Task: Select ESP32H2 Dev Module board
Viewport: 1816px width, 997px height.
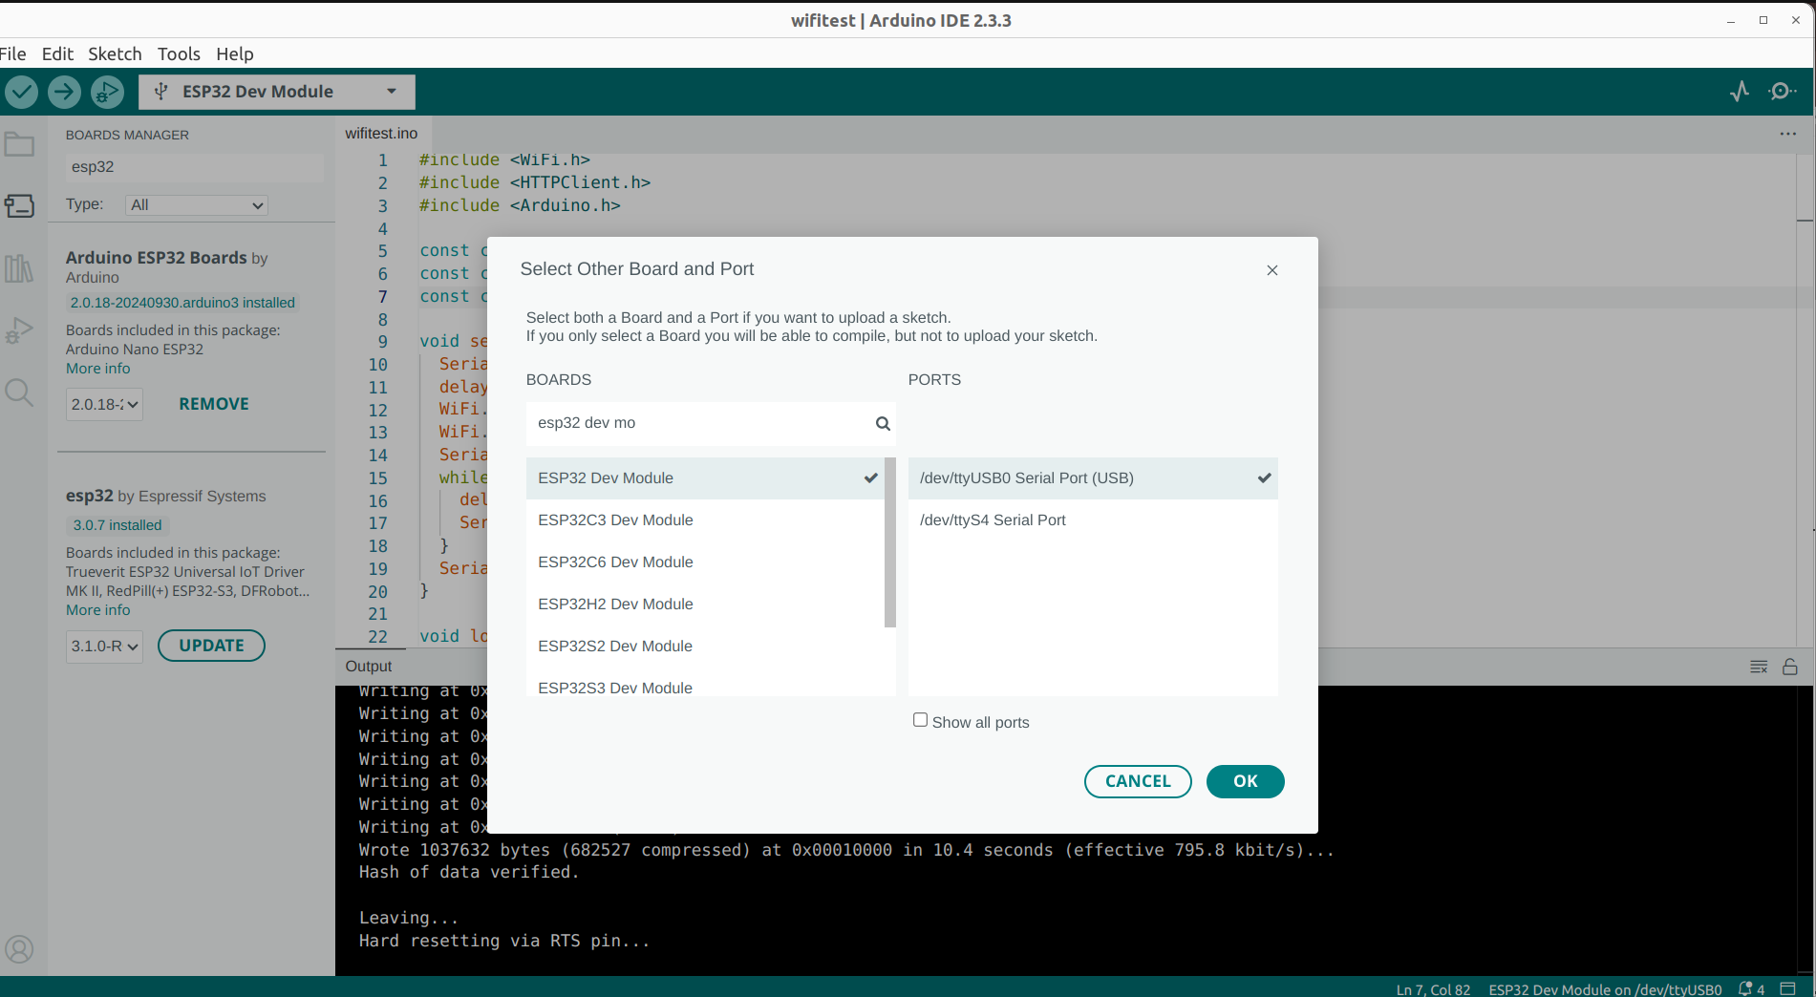Action: 705,605
